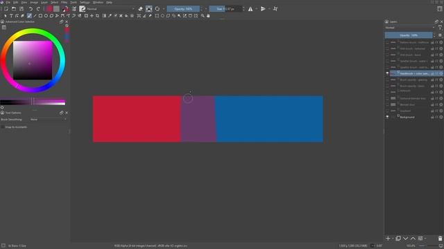The image size is (444, 249).
Task: Save the document using the toolbar save icon
Action: click(x=22, y=9)
